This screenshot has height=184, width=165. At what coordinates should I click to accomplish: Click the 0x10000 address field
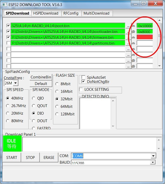[x=145, y=26]
